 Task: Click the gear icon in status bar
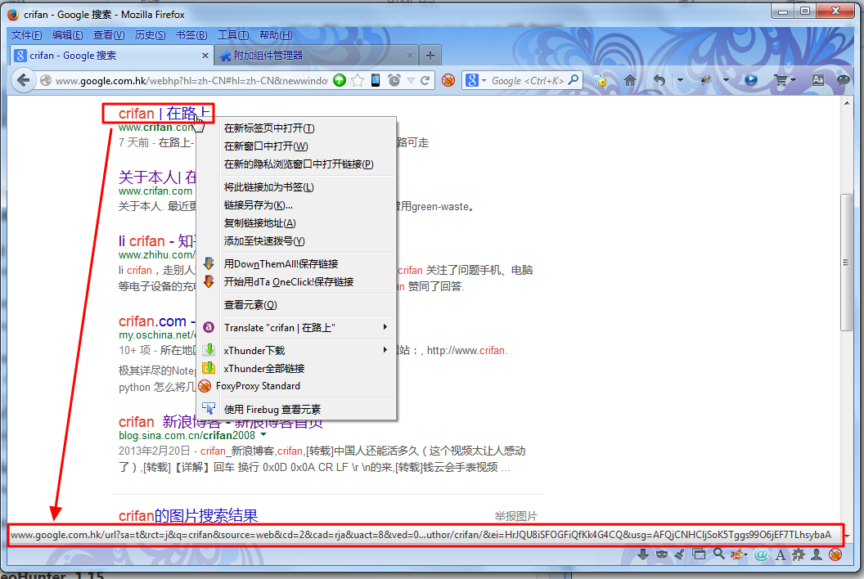[799, 554]
